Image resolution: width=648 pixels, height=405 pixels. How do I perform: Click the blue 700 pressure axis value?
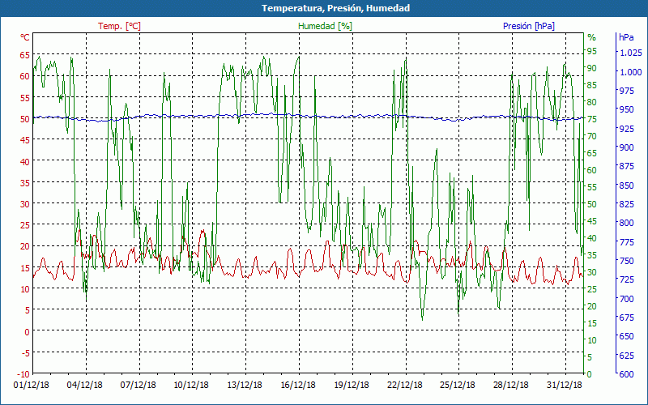click(626, 299)
